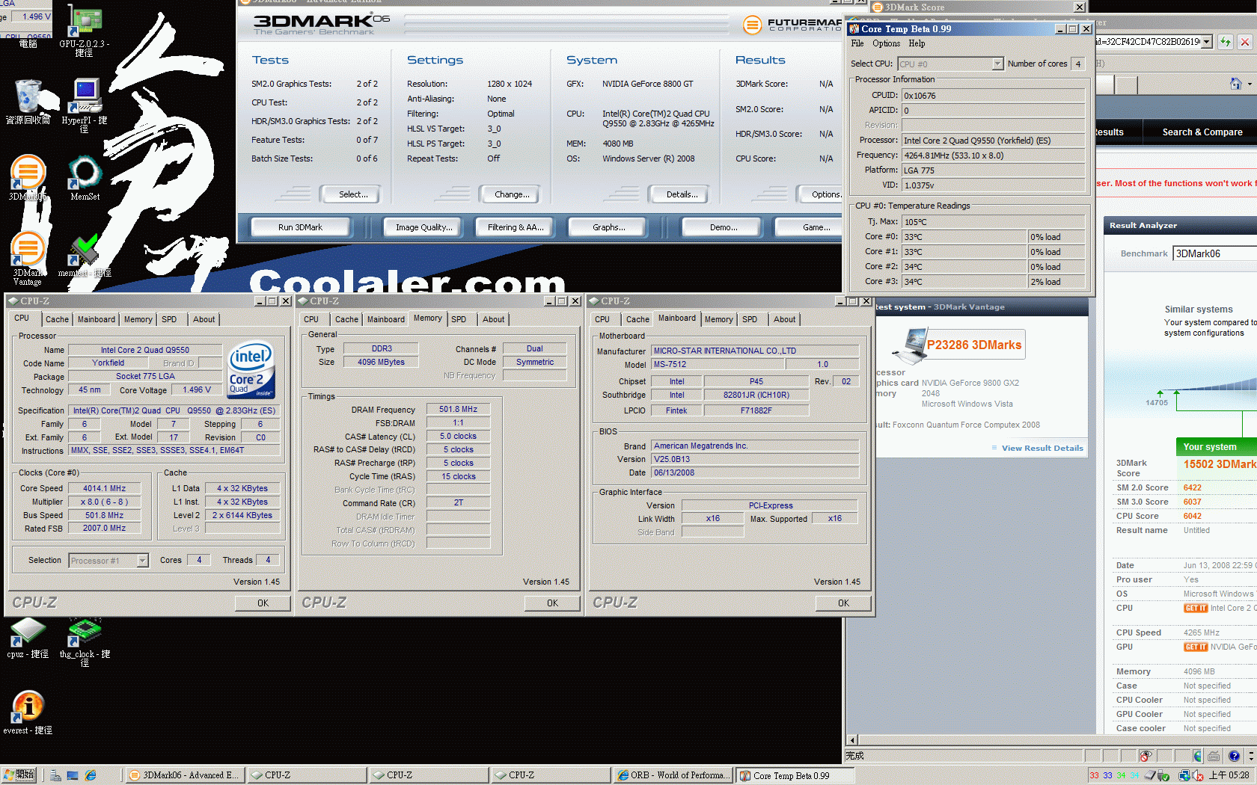
Task: Click the left scroll arrow of browser scrollbar
Action: [x=851, y=740]
